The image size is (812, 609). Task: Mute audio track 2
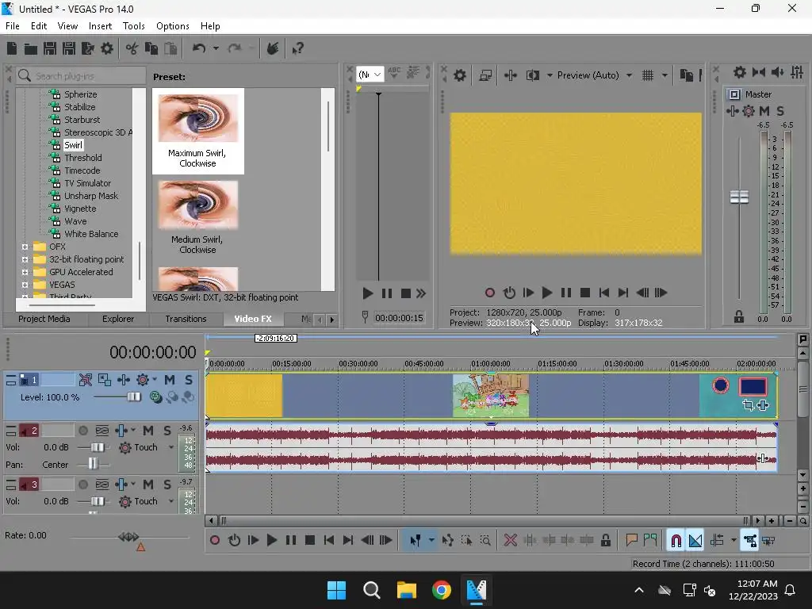(x=148, y=431)
